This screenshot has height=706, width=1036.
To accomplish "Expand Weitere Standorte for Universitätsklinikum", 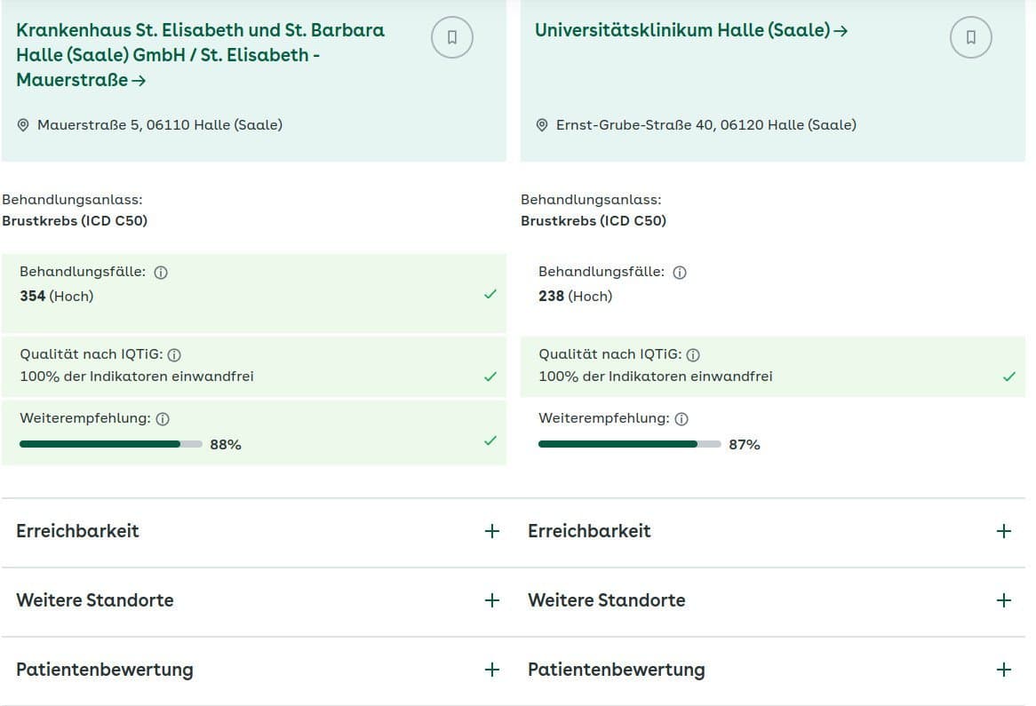I will [1004, 600].
